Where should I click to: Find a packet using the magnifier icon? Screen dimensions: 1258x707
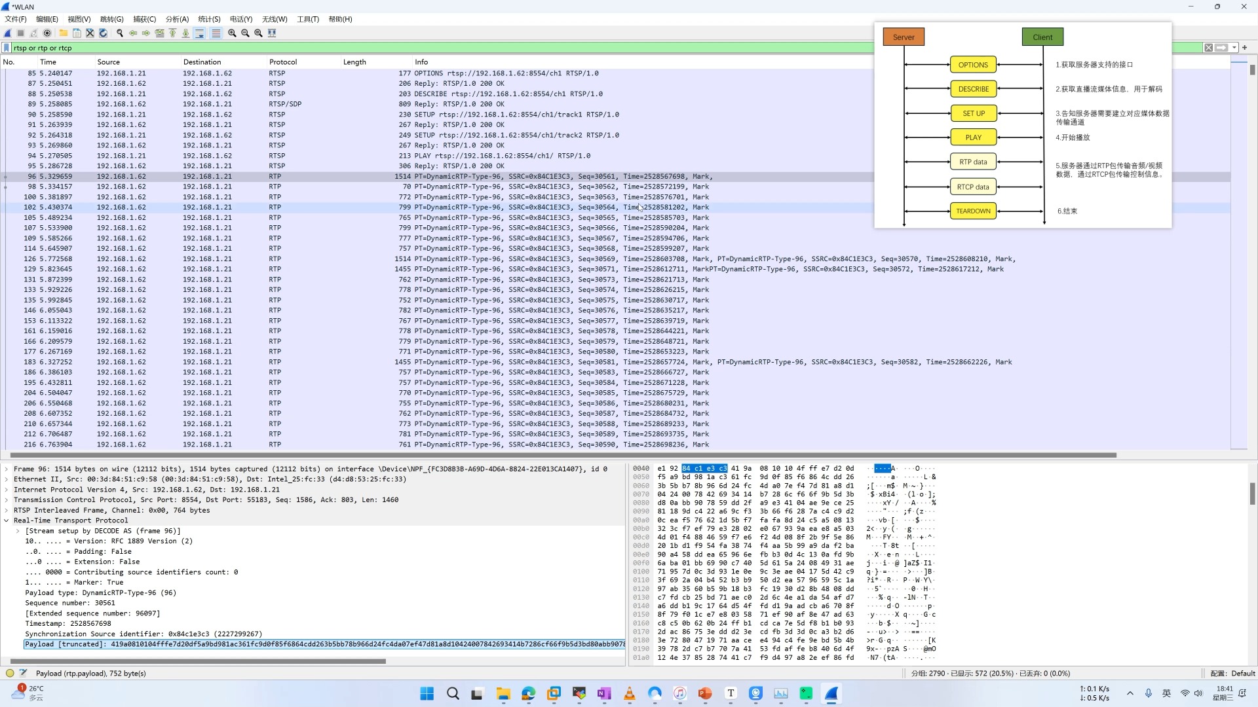[119, 33]
